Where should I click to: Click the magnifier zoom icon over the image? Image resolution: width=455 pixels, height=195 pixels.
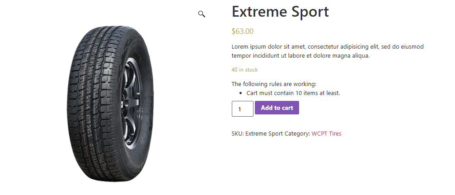[202, 14]
